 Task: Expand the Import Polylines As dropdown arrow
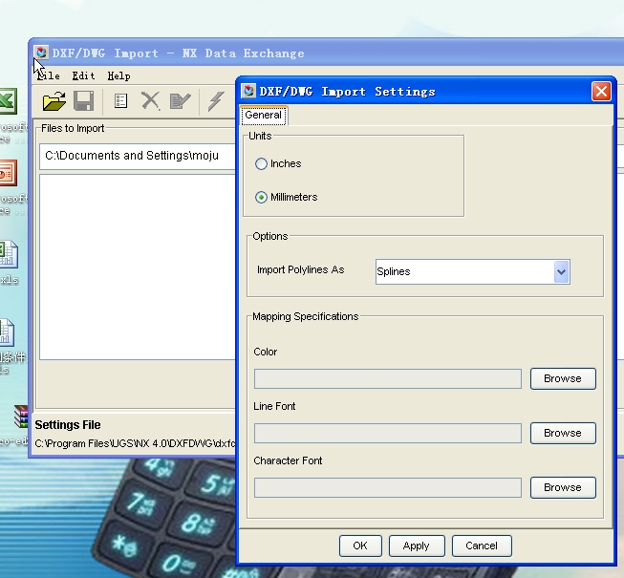pos(562,271)
